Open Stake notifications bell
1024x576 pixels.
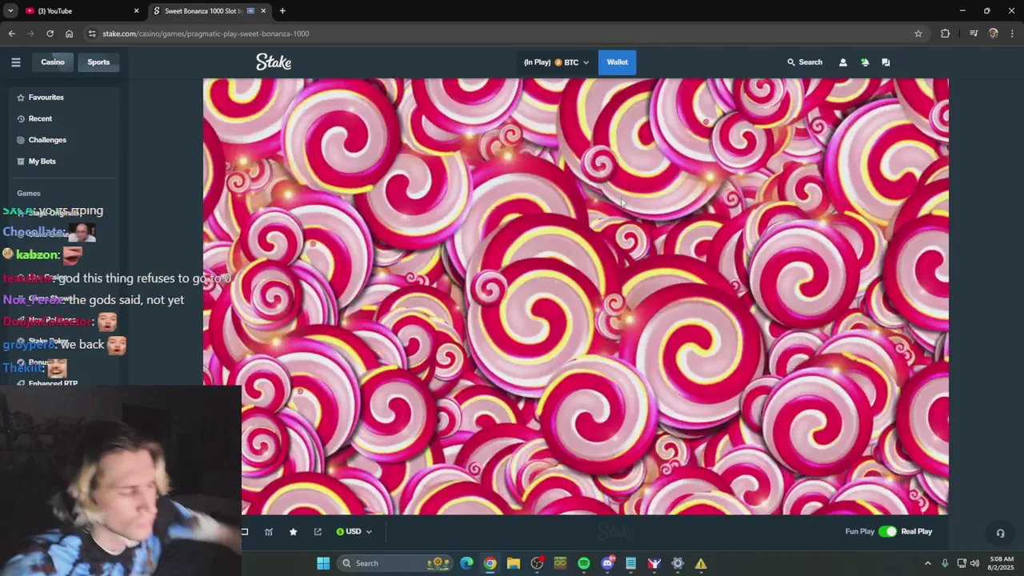point(865,62)
